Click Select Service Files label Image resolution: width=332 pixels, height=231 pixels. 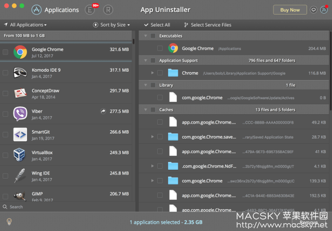211,25
